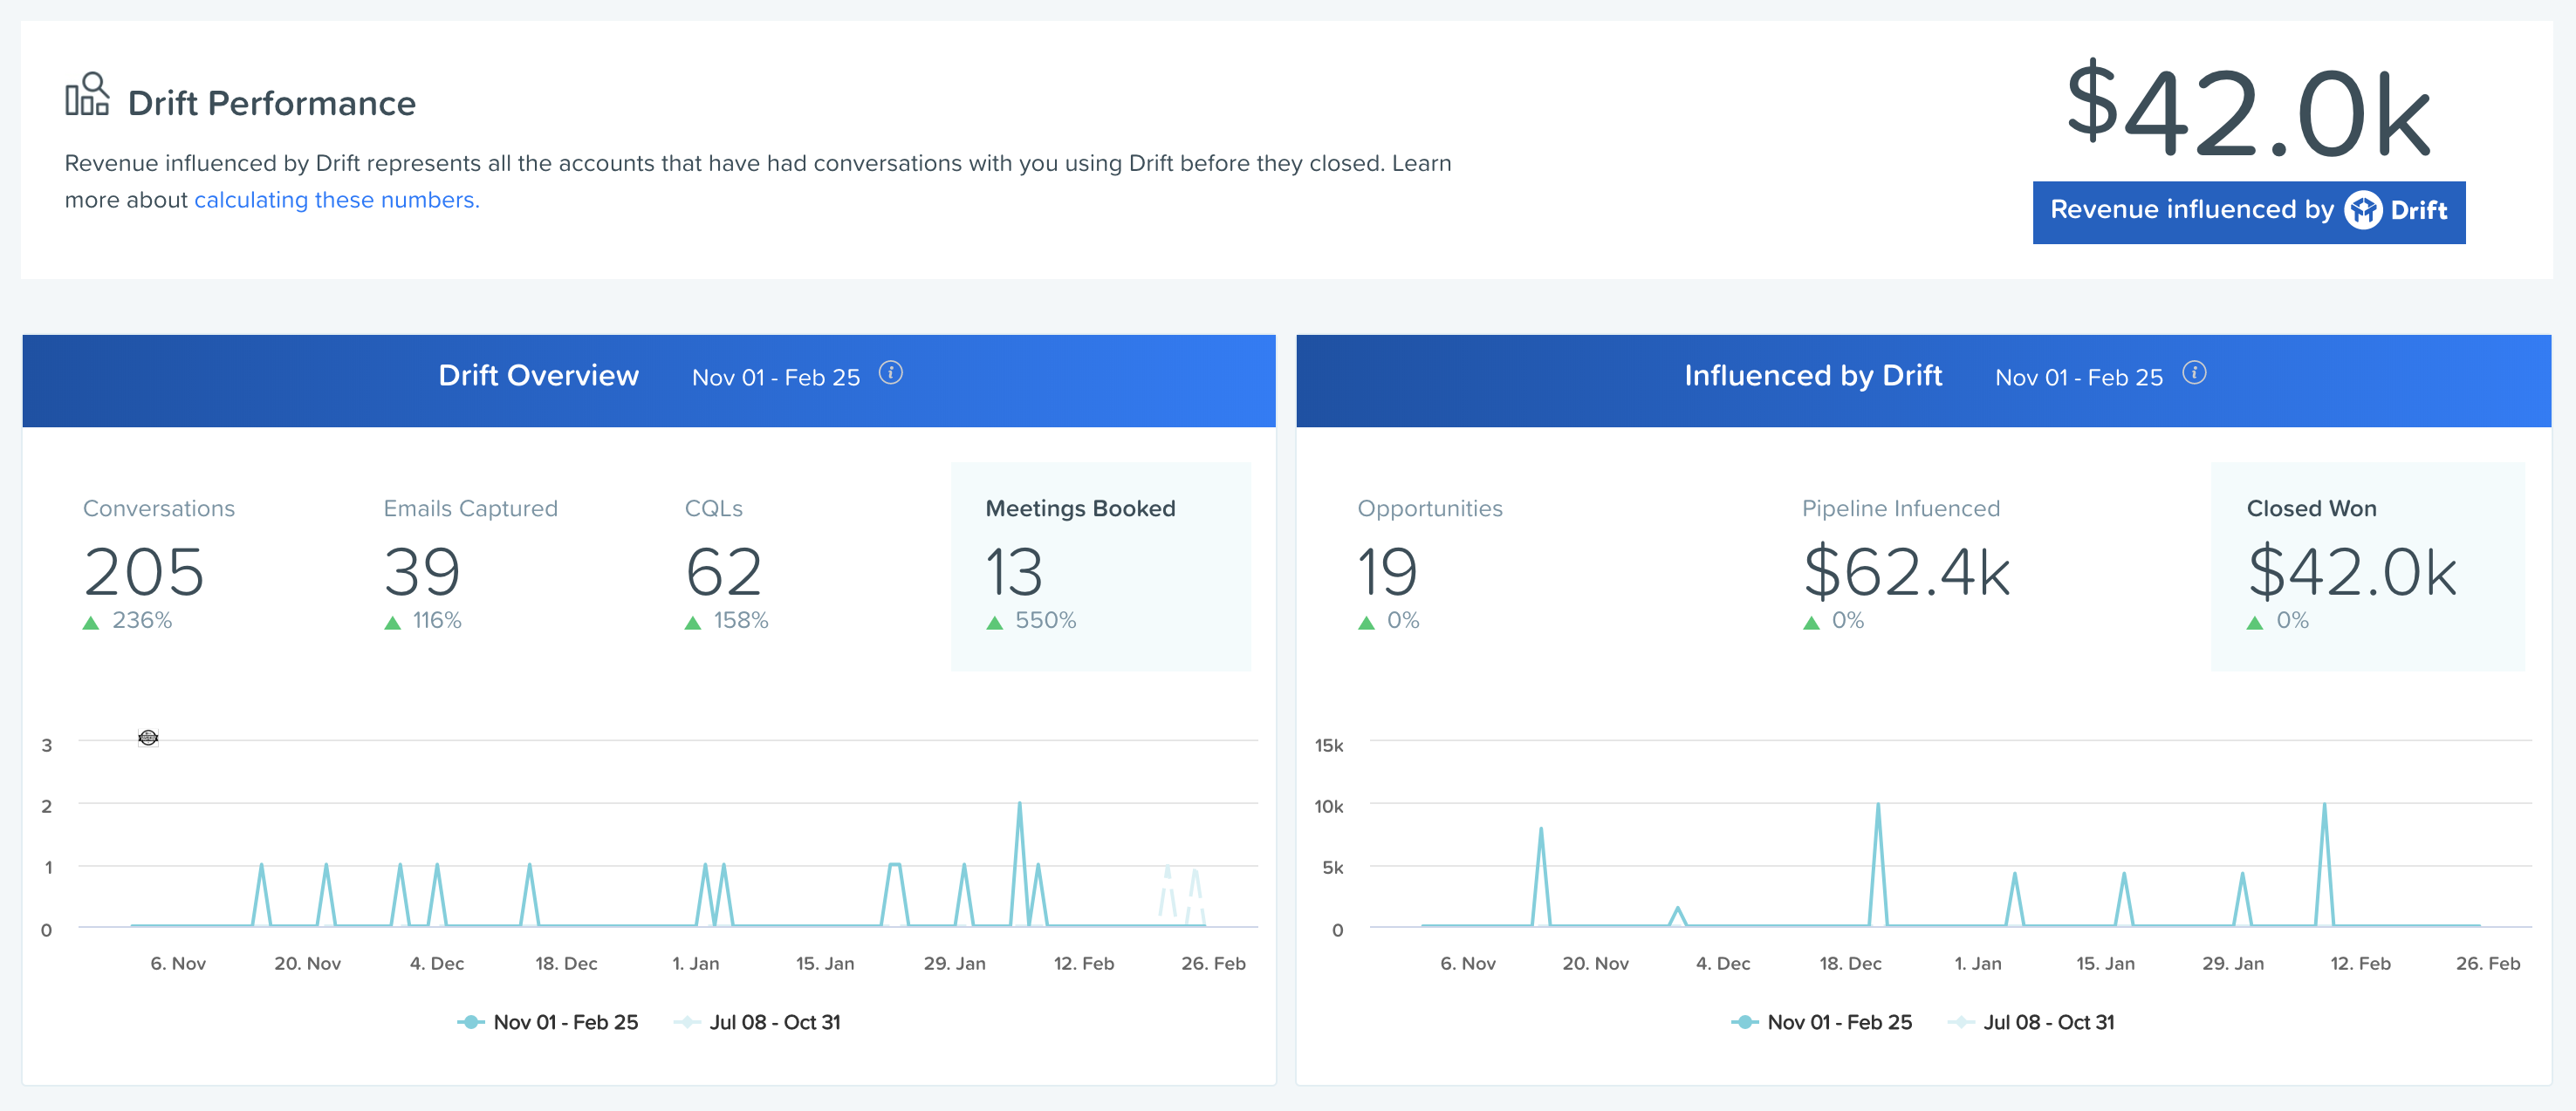Click the tallest peak in meetings chart
This screenshot has width=2576, height=1111.
pyautogui.click(x=1019, y=804)
